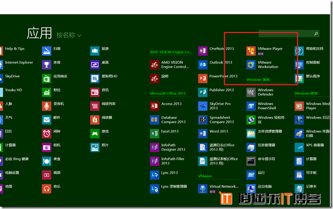The height and width of the screenshot is (209, 333).
Task: Launch Windows PowerShell
Action: point(261,106)
